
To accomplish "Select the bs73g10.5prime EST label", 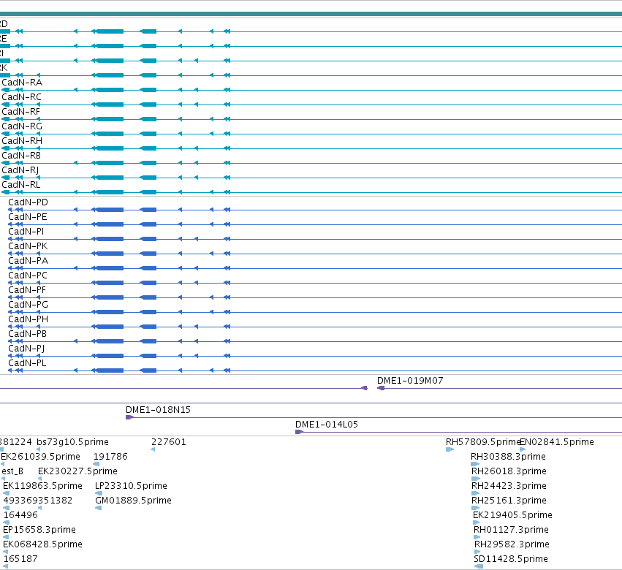I will click(x=72, y=442).
